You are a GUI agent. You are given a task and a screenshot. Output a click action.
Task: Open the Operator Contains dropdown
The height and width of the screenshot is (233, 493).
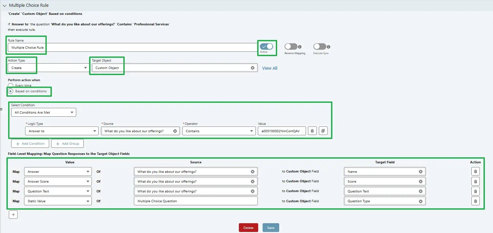pos(219,131)
